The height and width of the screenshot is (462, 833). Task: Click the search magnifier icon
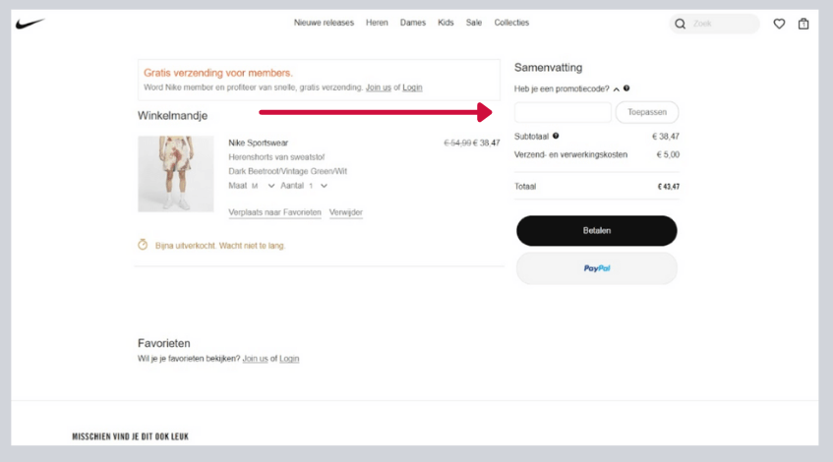point(681,24)
